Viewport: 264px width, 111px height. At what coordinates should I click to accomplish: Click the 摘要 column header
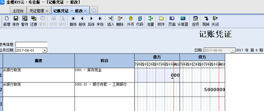(x=39, y=61)
